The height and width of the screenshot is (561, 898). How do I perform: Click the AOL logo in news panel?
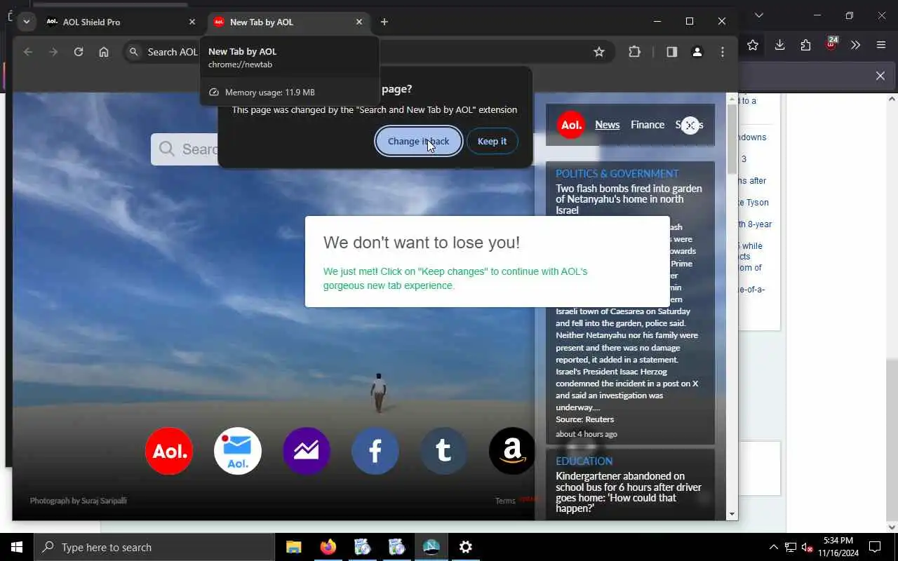pos(571,125)
